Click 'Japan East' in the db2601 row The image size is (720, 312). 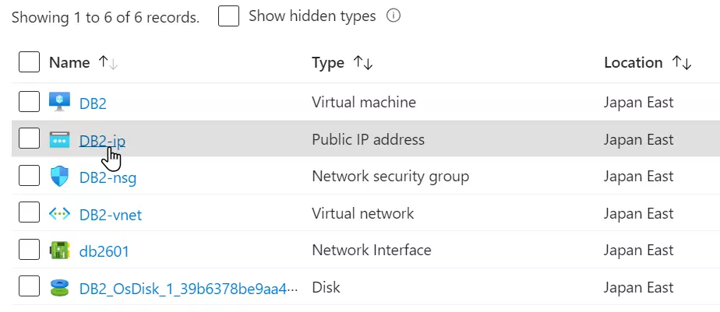point(639,251)
